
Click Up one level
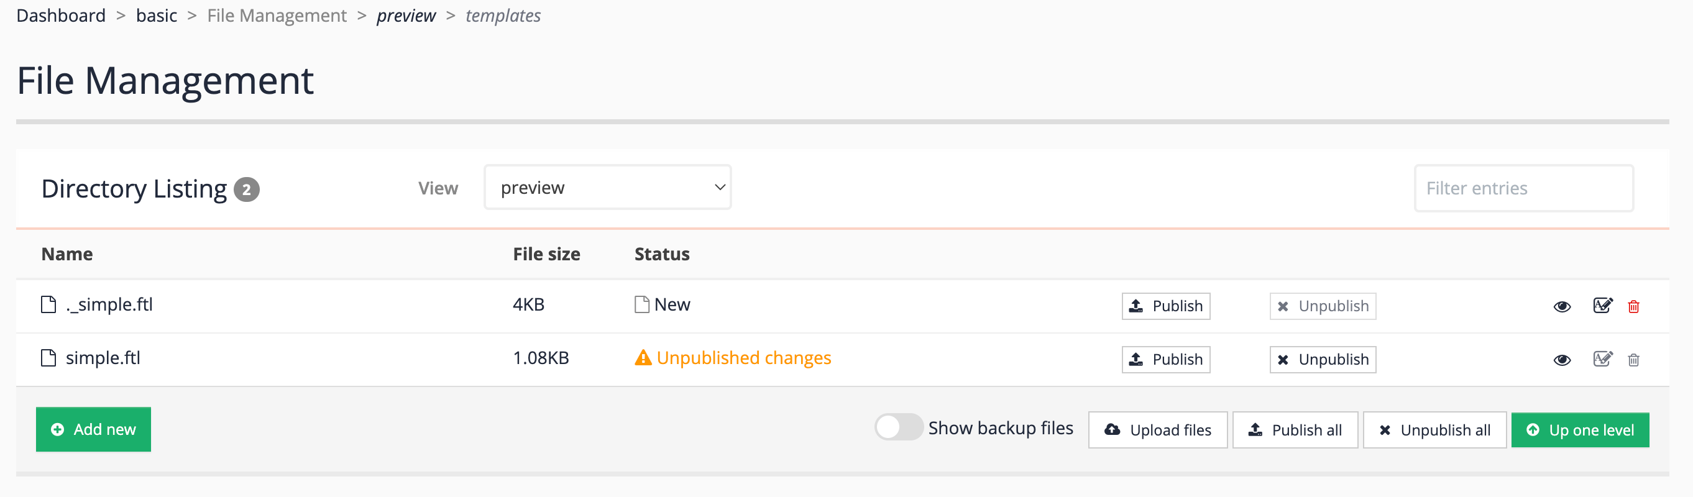click(x=1580, y=429)
